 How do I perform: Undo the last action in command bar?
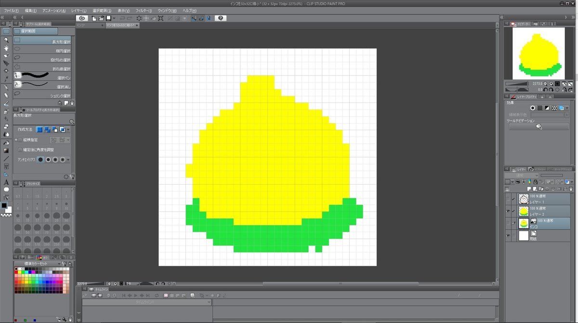point(122,18)
